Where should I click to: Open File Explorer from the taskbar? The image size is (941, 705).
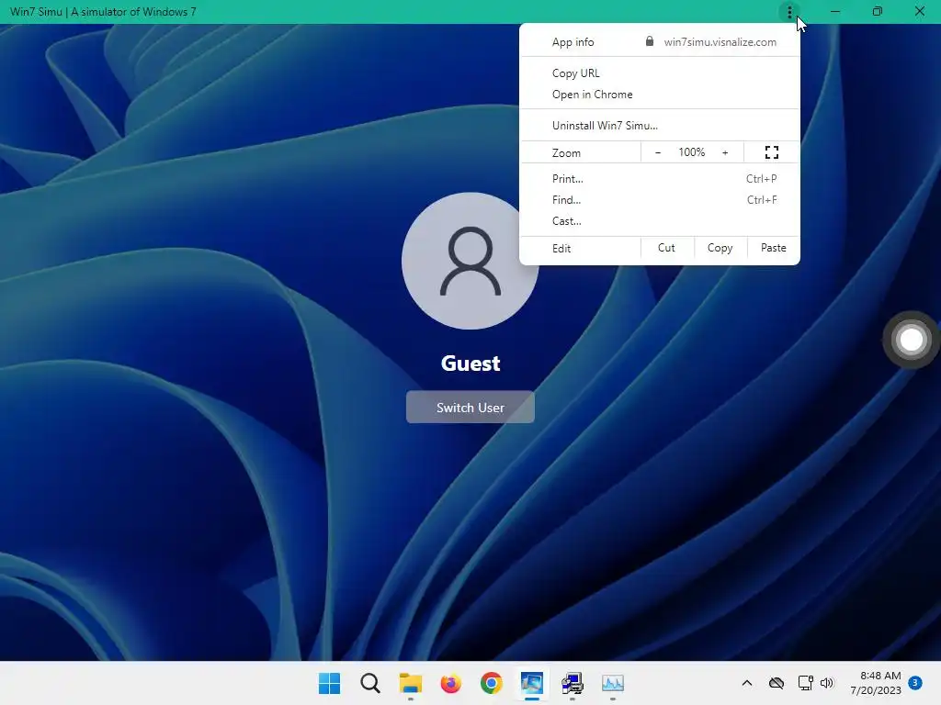(x=411, y=683)
